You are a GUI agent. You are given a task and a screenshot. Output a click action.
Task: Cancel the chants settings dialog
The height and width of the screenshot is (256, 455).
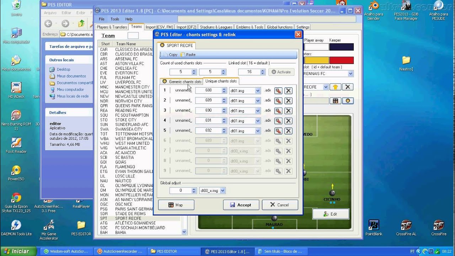point(280,205)
